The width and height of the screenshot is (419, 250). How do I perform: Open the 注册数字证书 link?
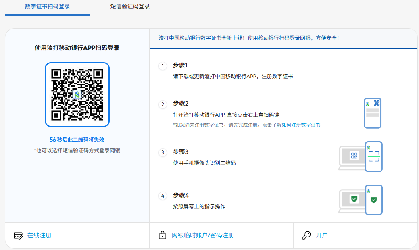point(300,125)
